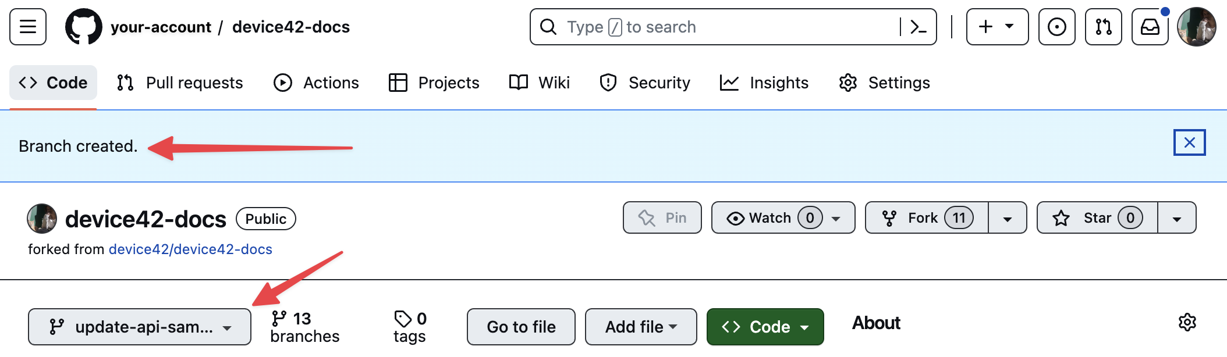
Task: Open the Insights tab
Action: (764, 83)
